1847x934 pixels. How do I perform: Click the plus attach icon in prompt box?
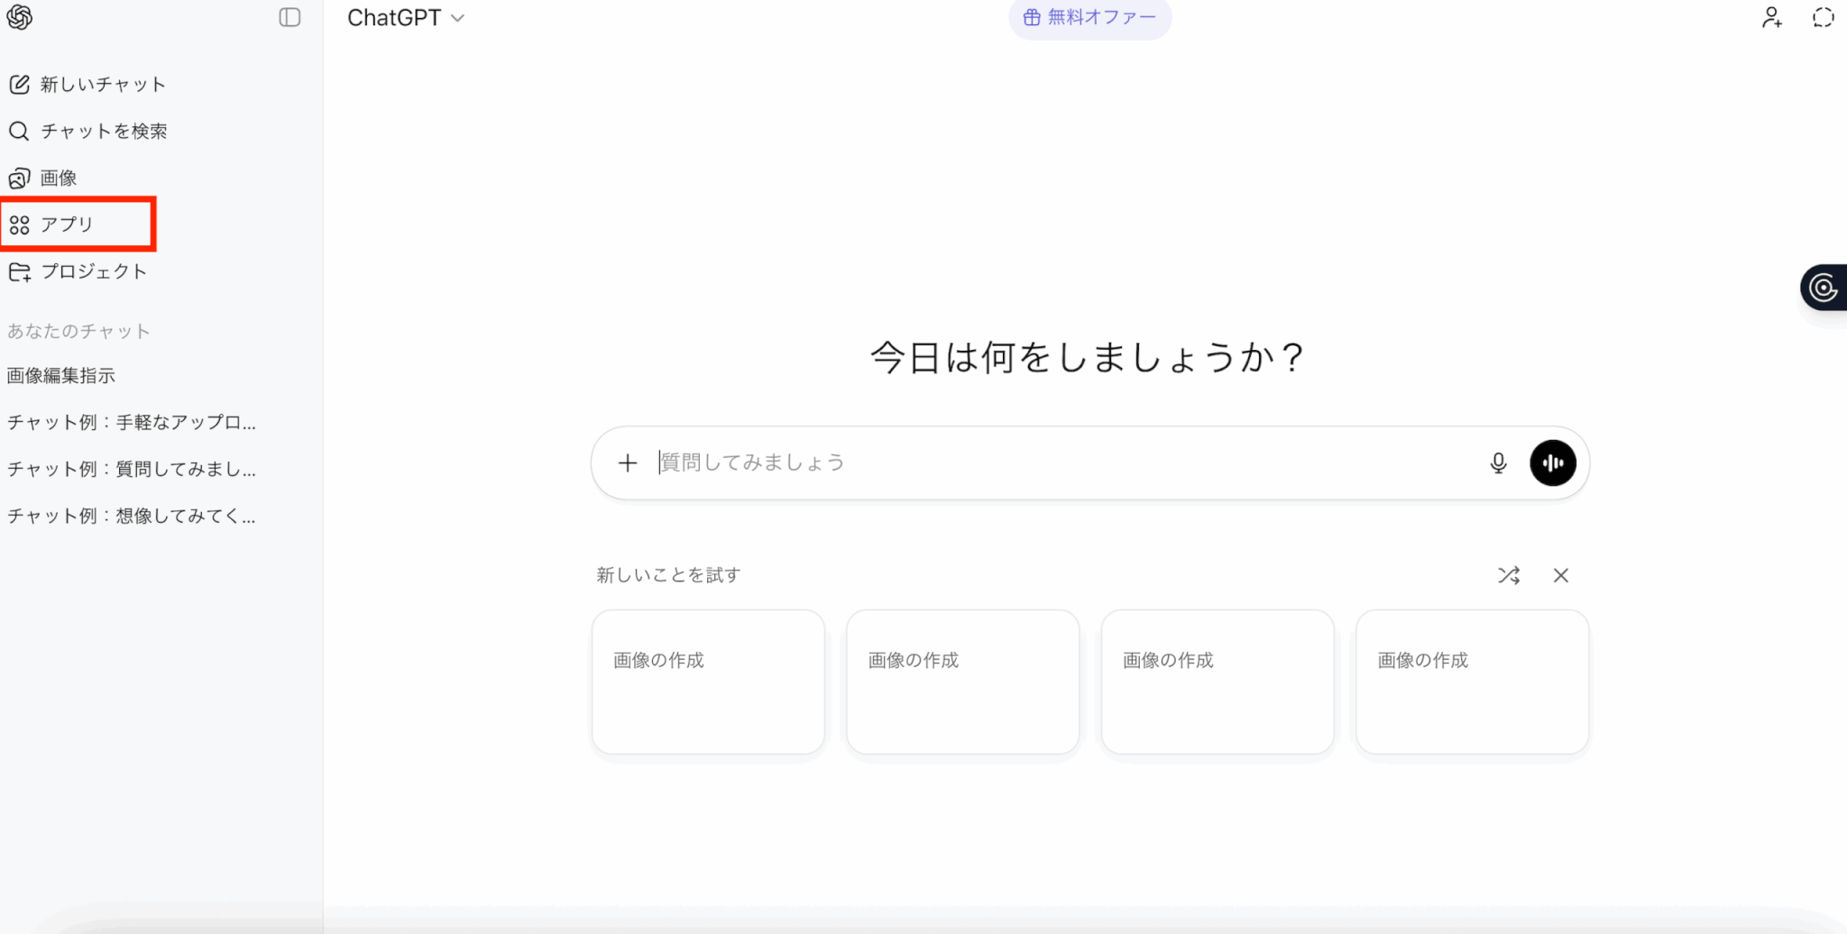pyautogui.click(x=628, y=463)
